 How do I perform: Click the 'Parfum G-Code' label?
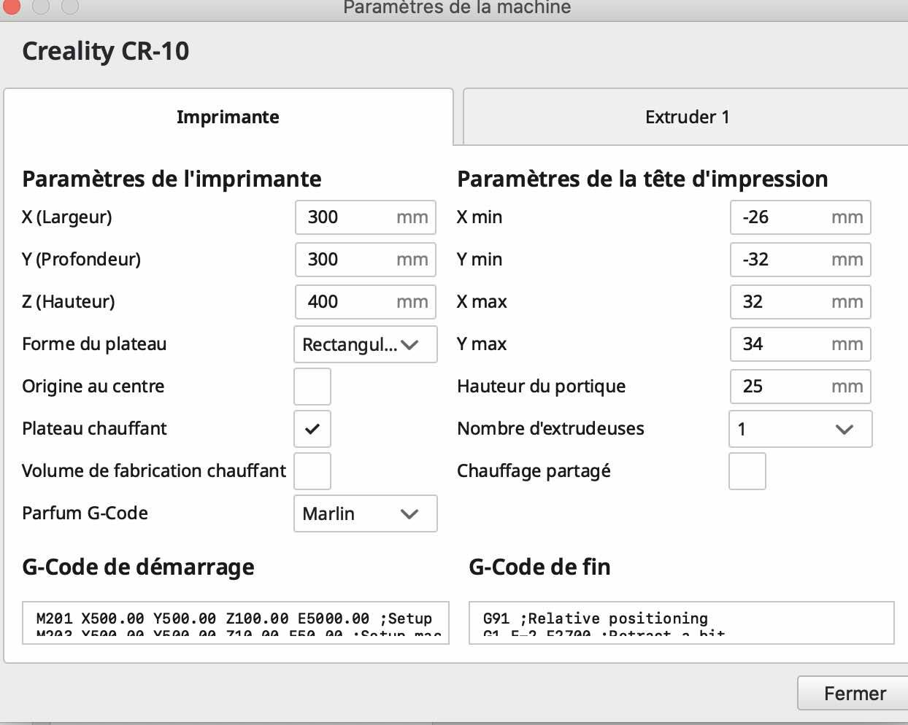click(x=85, y=513)
